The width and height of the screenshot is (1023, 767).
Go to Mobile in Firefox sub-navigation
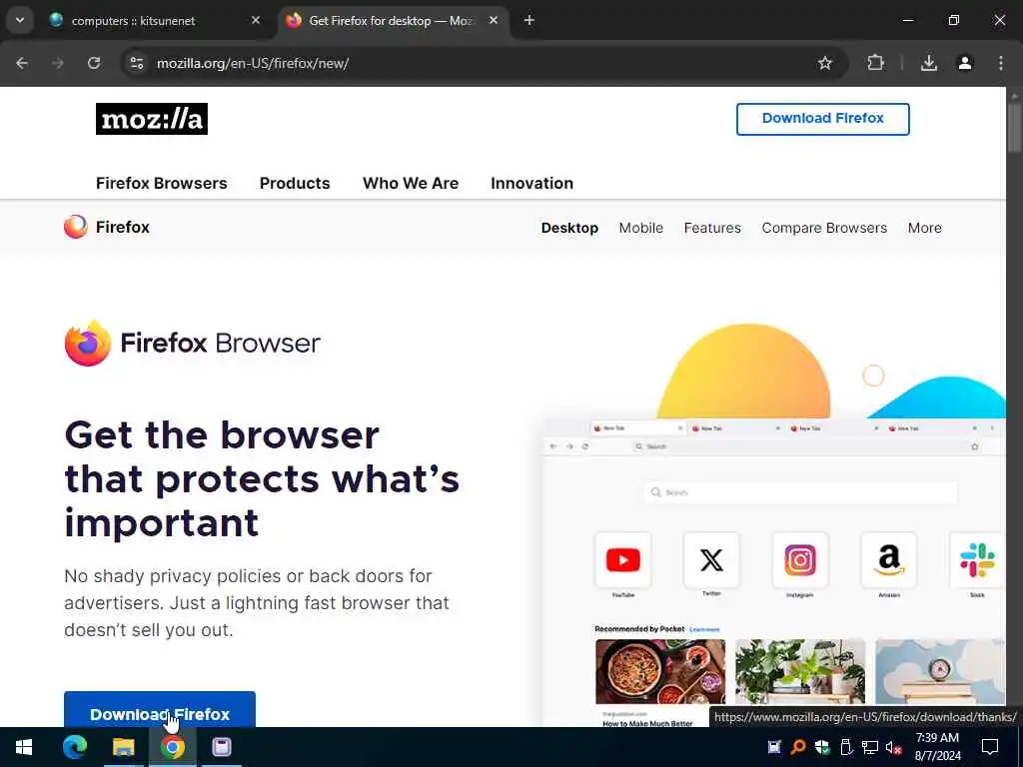(640, 228)
